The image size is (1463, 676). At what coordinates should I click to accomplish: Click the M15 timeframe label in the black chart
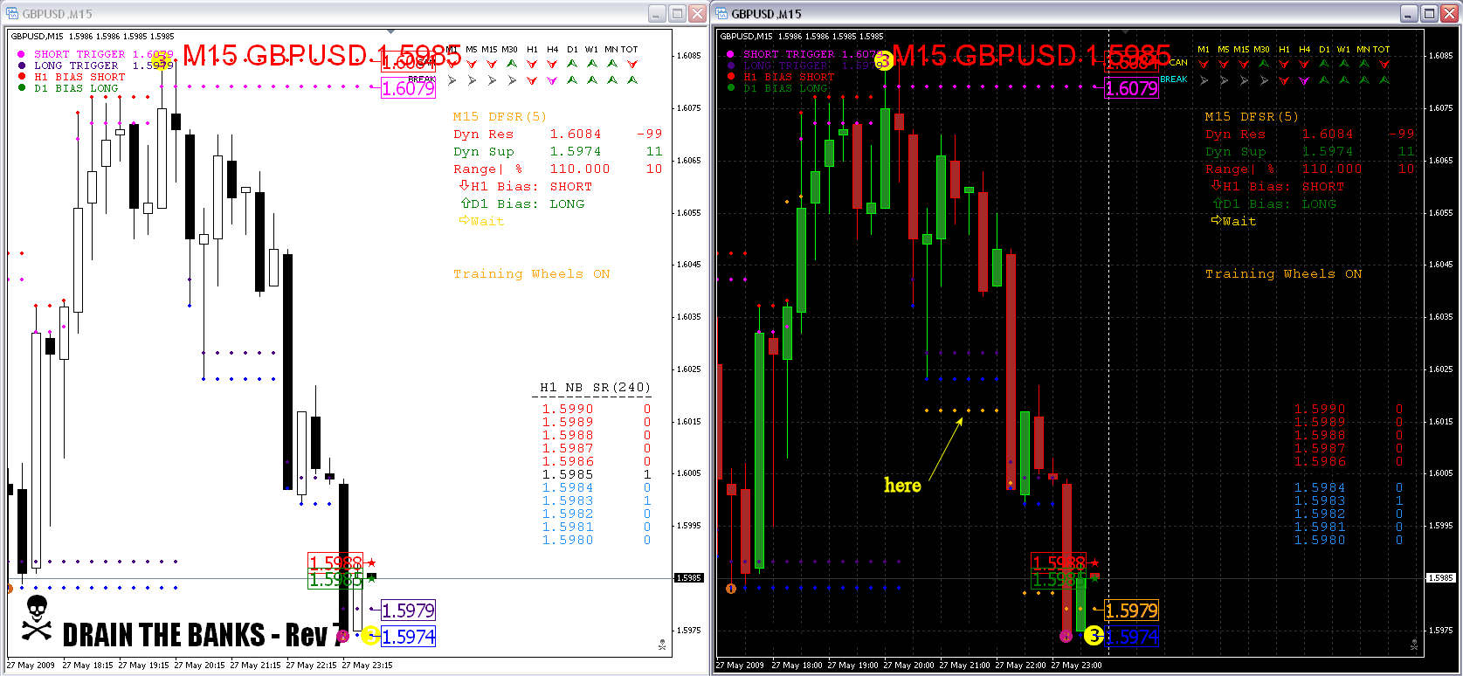tap(1242, 50)
